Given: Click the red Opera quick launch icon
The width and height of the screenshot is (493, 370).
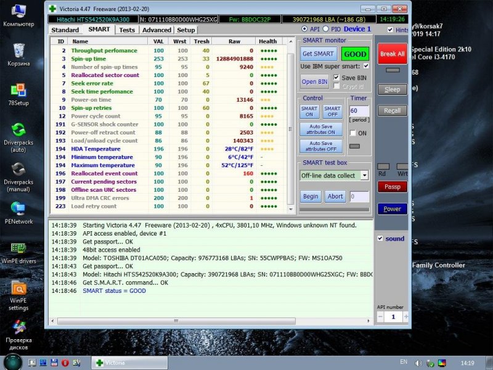Looking at the screenshot, I should click(x=65, y=363).
